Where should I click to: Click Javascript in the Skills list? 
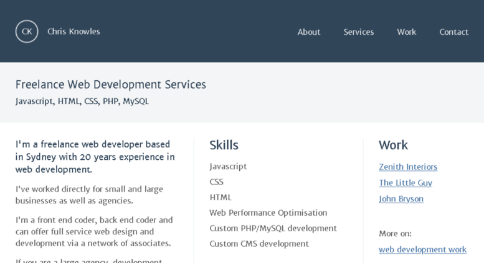click(228, 167)
